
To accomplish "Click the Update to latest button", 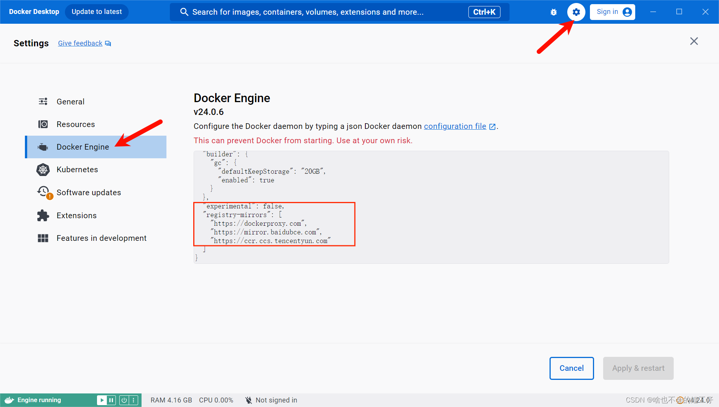I will [x=97, y=12].
